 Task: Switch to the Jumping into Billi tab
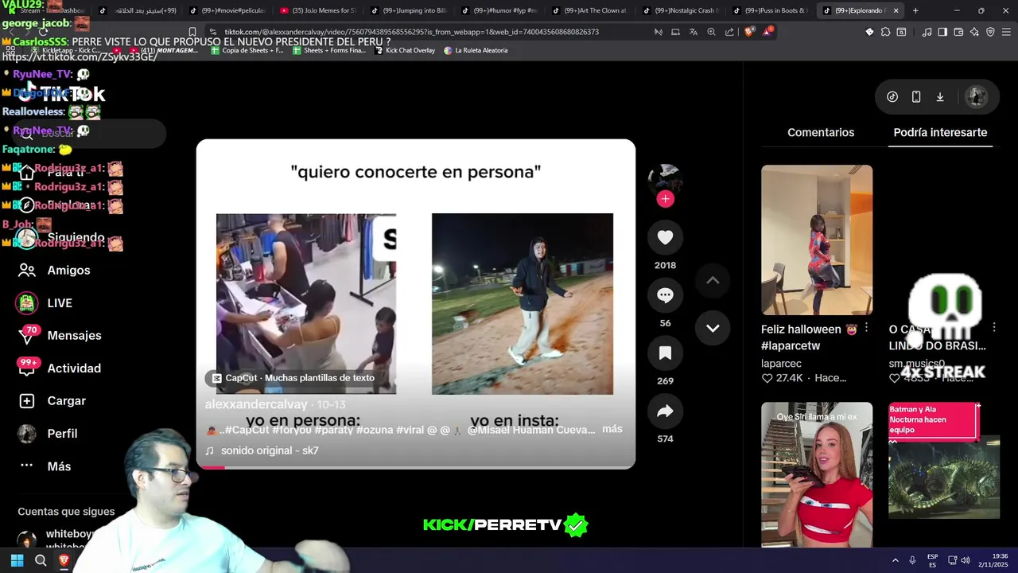pos(409,10)
